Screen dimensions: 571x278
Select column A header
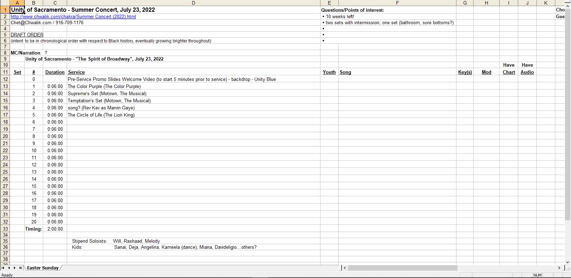(x=17, y=3)
